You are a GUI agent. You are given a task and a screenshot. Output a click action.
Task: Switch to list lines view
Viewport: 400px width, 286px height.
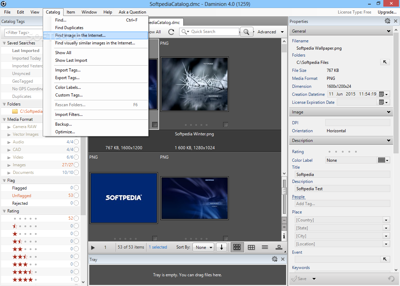click(x=265, y=247)
